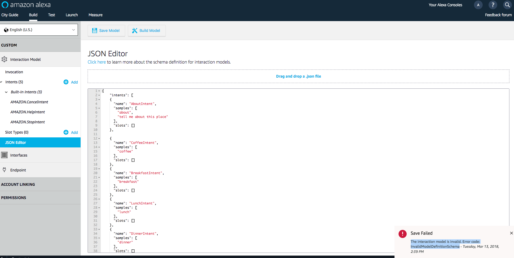Open the City Guide skill name
This screenshot has width=514, height=258.
[10, 15]
